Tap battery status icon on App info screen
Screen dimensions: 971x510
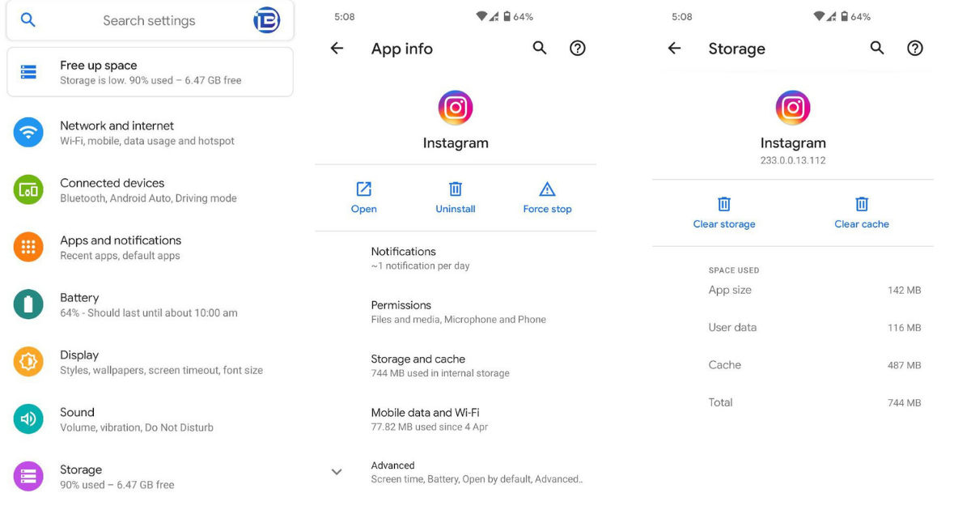(x=507, y=16)
